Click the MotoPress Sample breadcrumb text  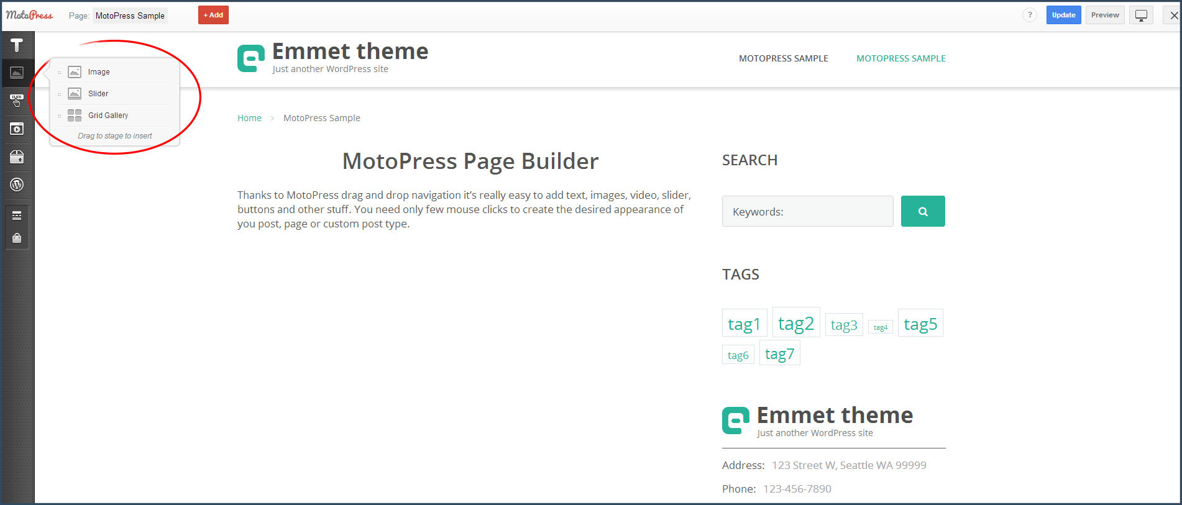(x=322, y=118)
